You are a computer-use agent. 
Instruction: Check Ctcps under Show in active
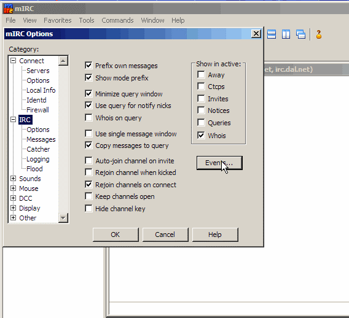click(201, 87)
